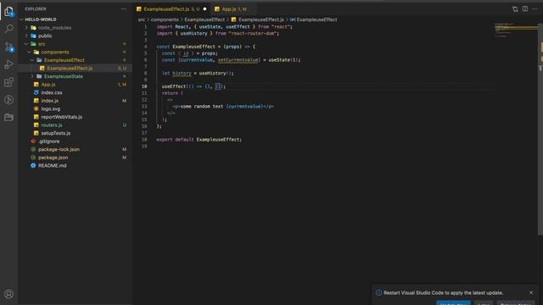Open the timeline activity bar icon
The image size is (543, 305).
click(8, 100)
